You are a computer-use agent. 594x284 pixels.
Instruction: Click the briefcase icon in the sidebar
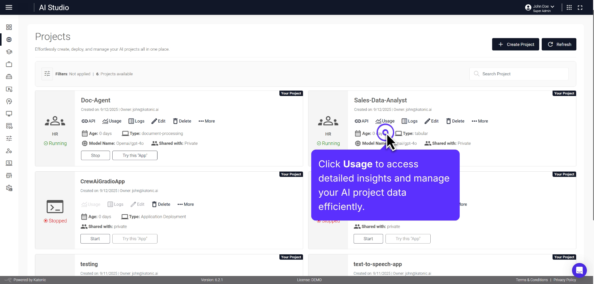pos(9,64)
